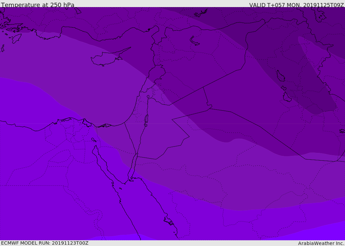This screenshot has height=246, width=345.
Task: Click the "Temperature at 250 hPa" title
Action: pyautogui.click(x=38, y=5)
